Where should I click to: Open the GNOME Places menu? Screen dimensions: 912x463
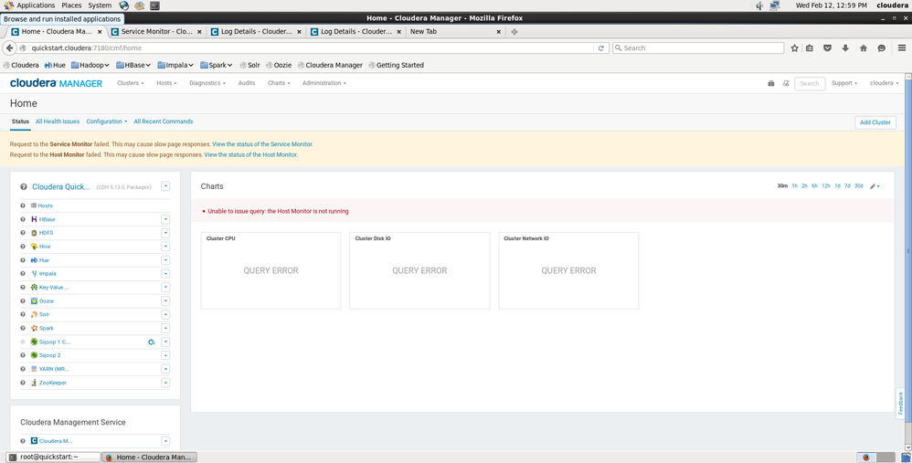[x=71, y=5]
